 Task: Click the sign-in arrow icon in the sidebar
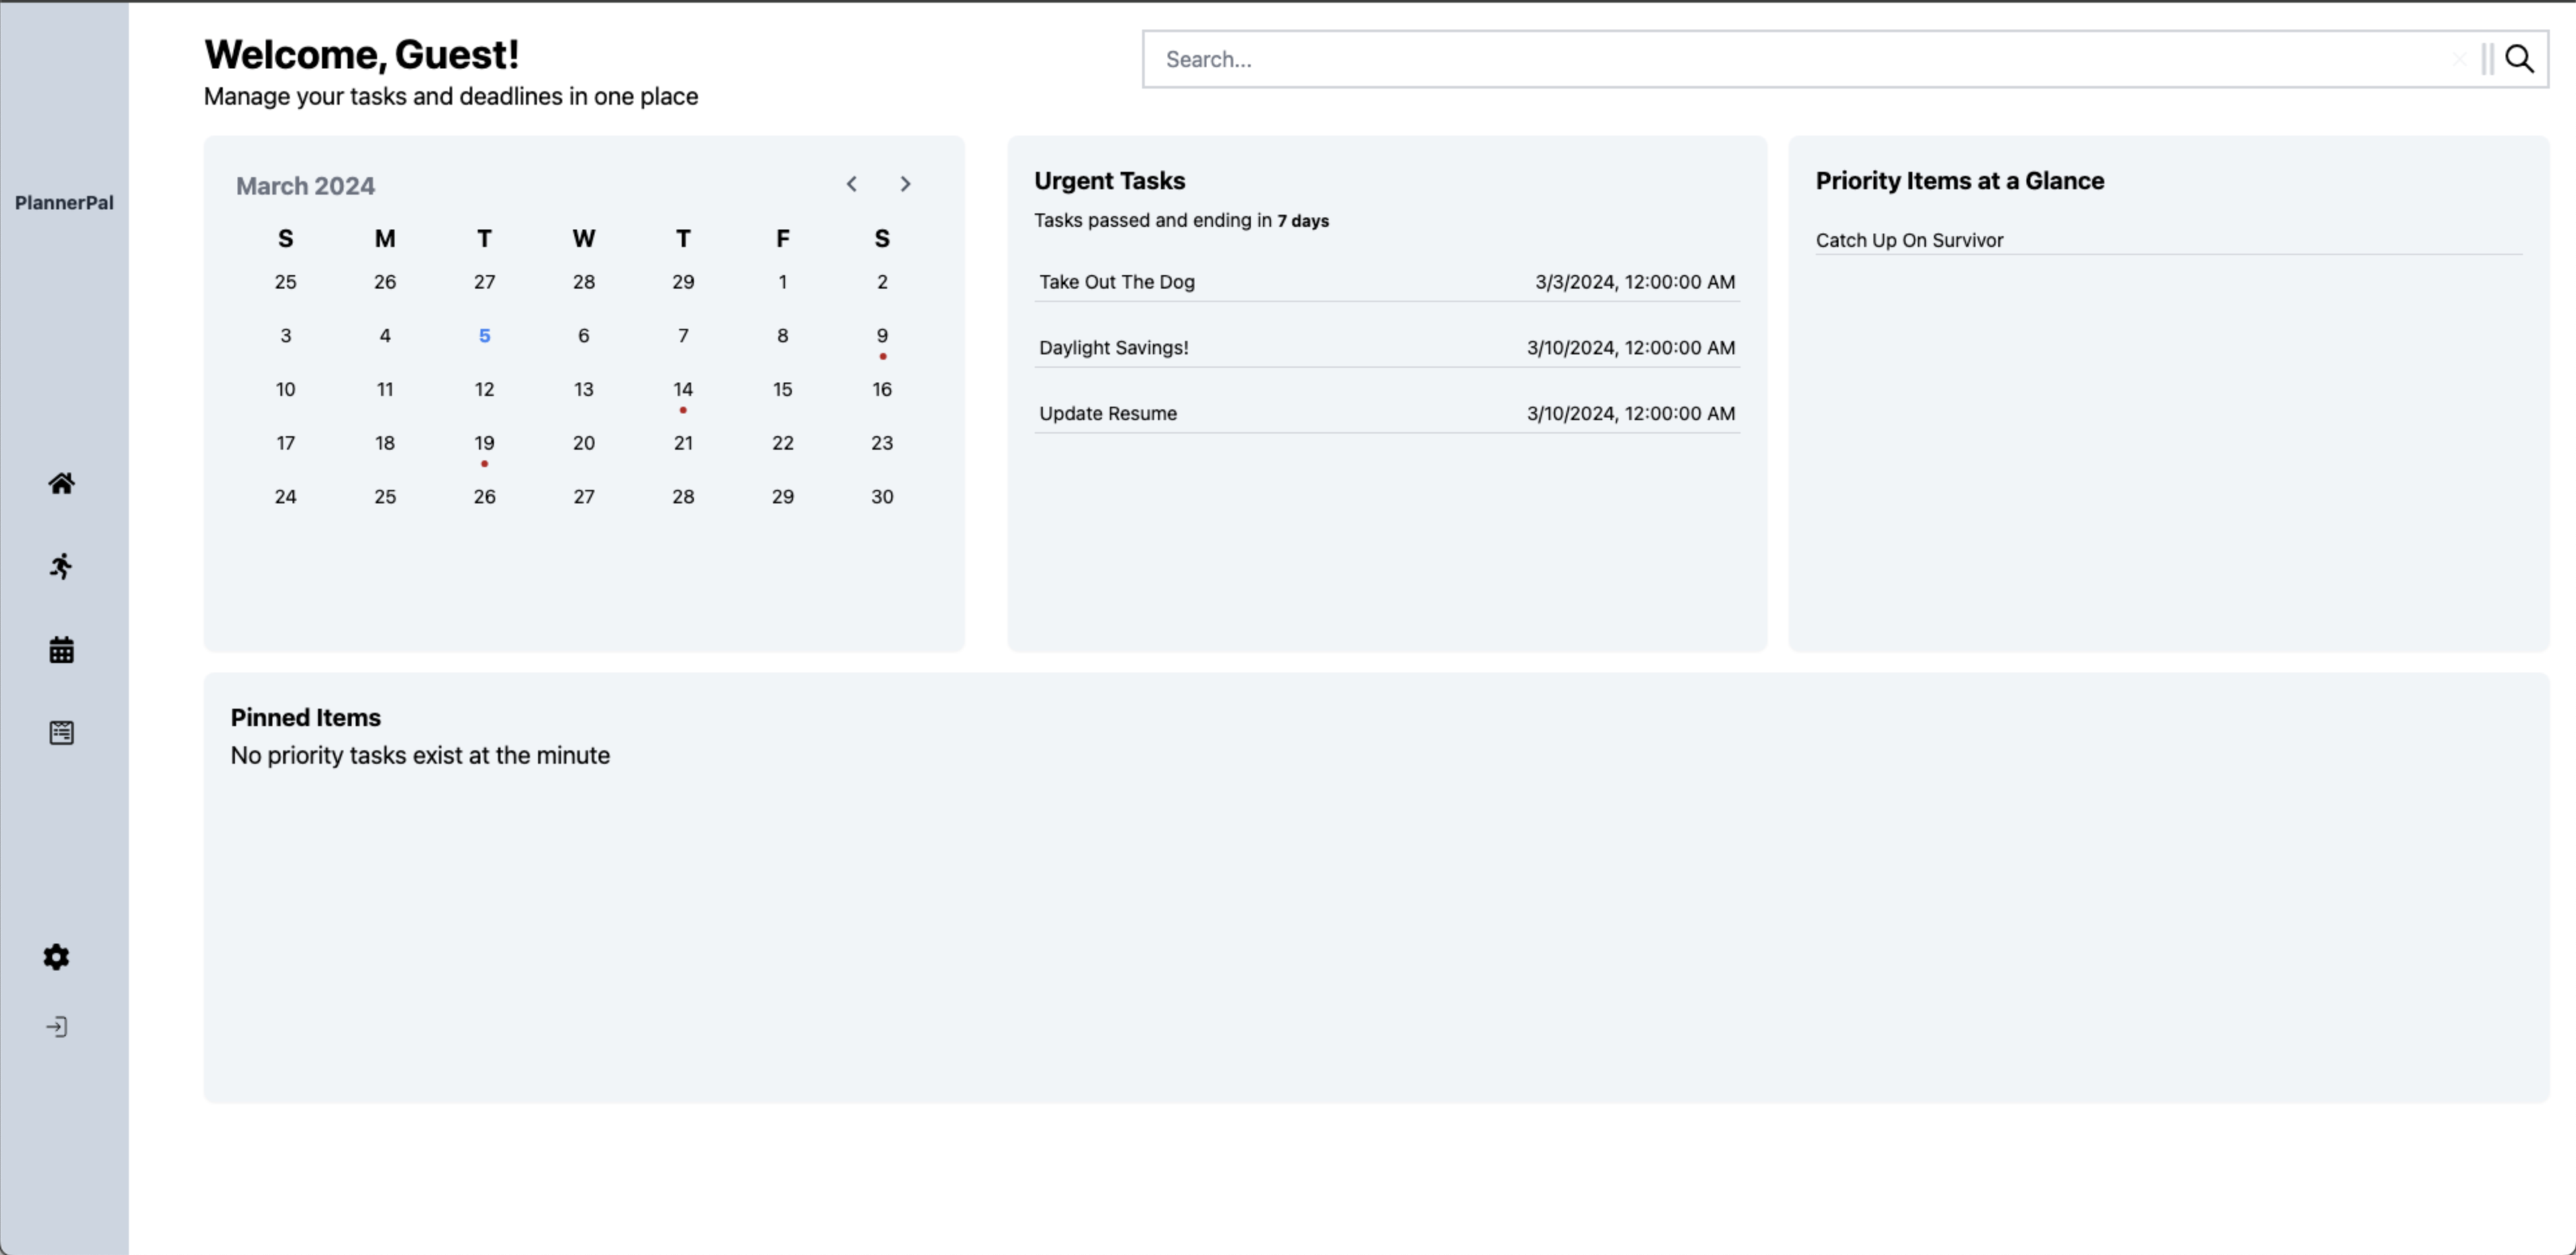pyautogui.click(x=57, y=1027)
